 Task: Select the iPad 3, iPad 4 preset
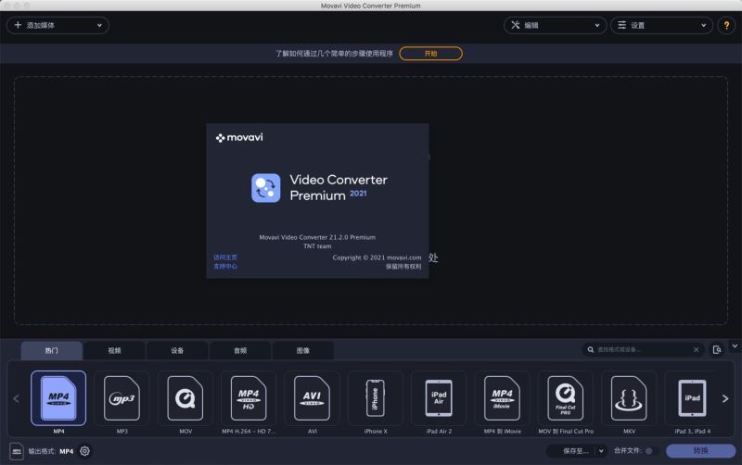(x=692, y=398)
